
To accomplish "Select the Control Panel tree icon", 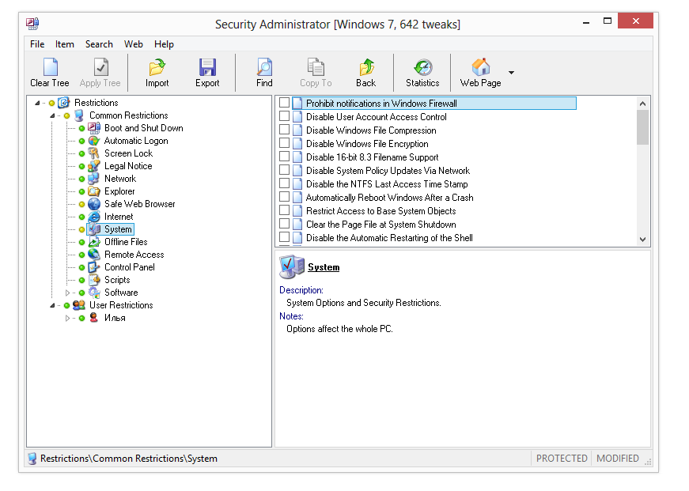I will 94,267.
